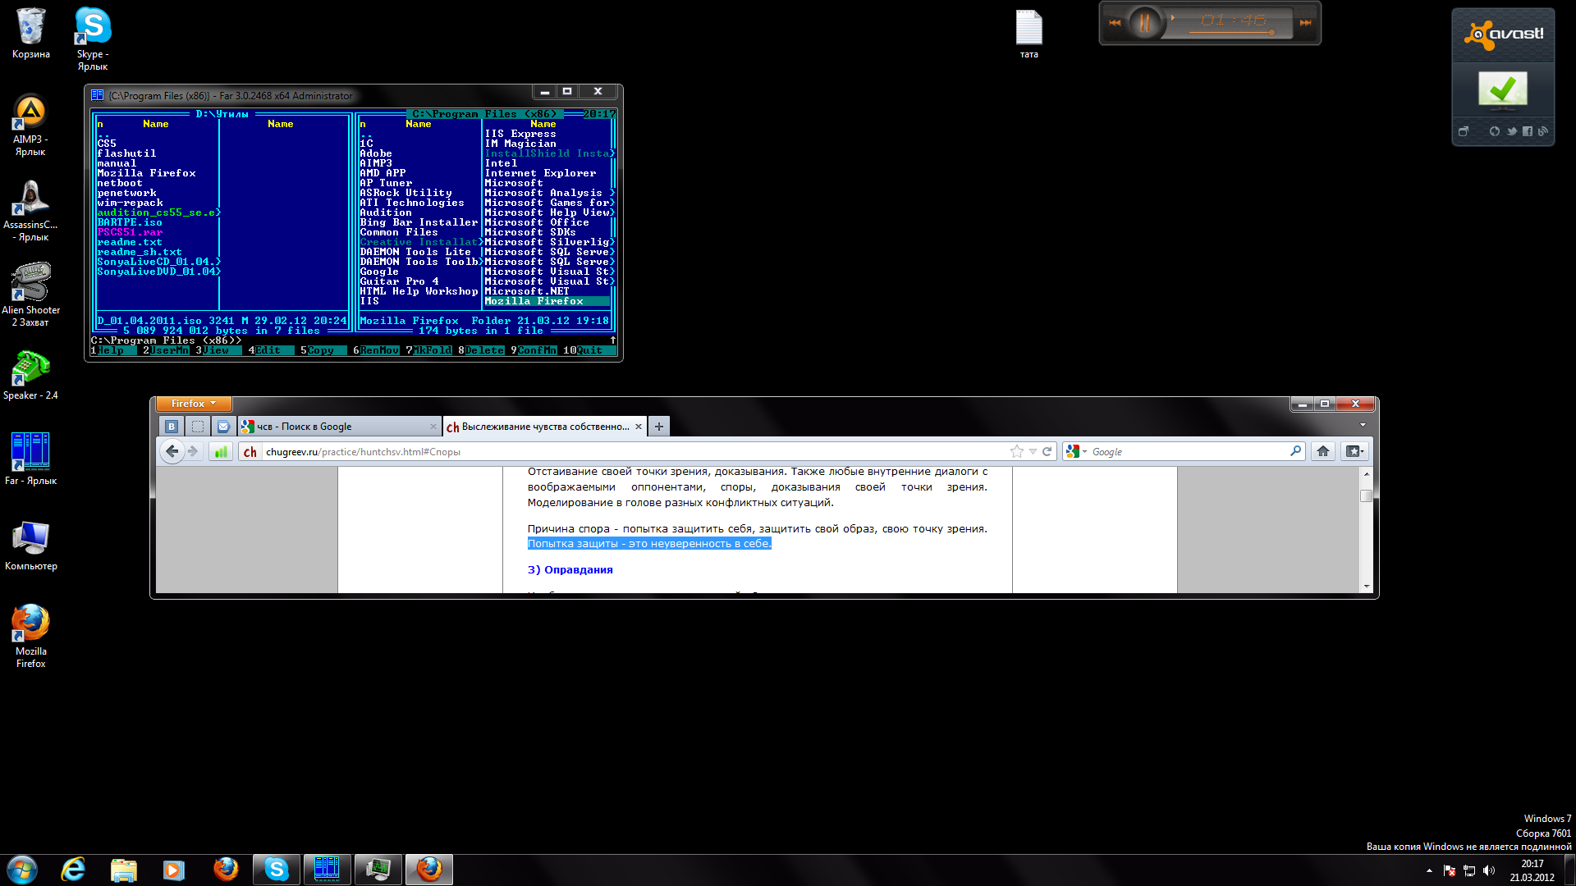The height and width of the screenshot is (886, 1576).
Task: Open the Firefox application menu button
Action: 194,404
